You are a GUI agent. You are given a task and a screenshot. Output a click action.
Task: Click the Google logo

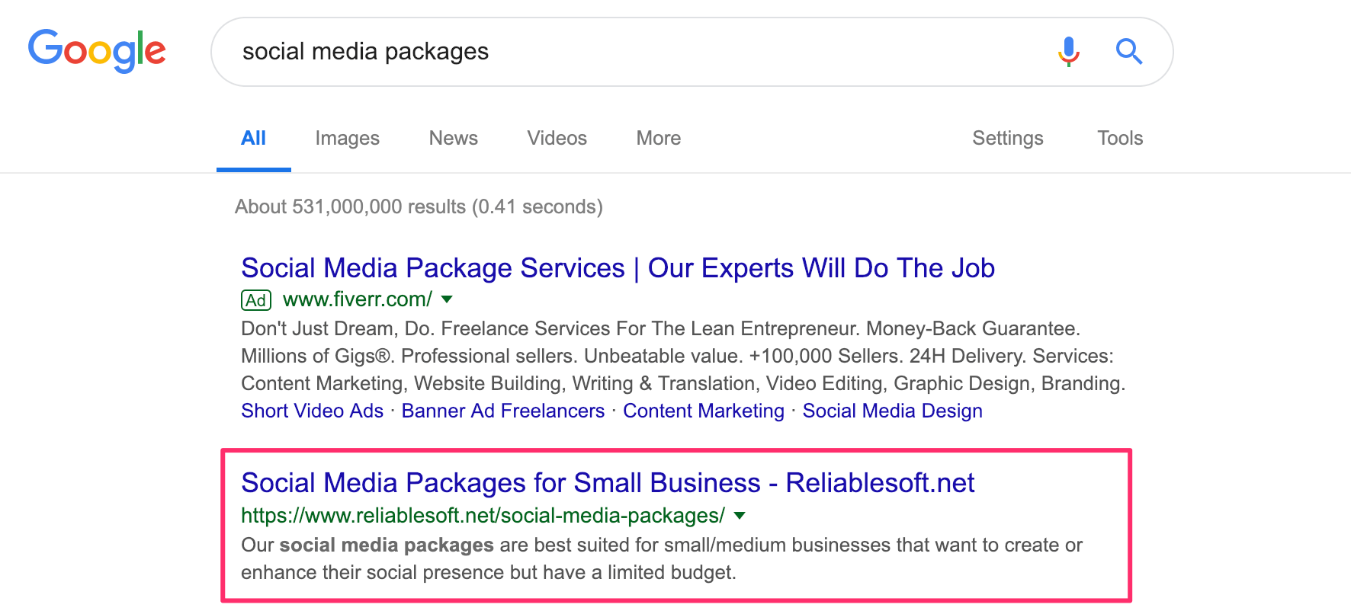(97, 50)
